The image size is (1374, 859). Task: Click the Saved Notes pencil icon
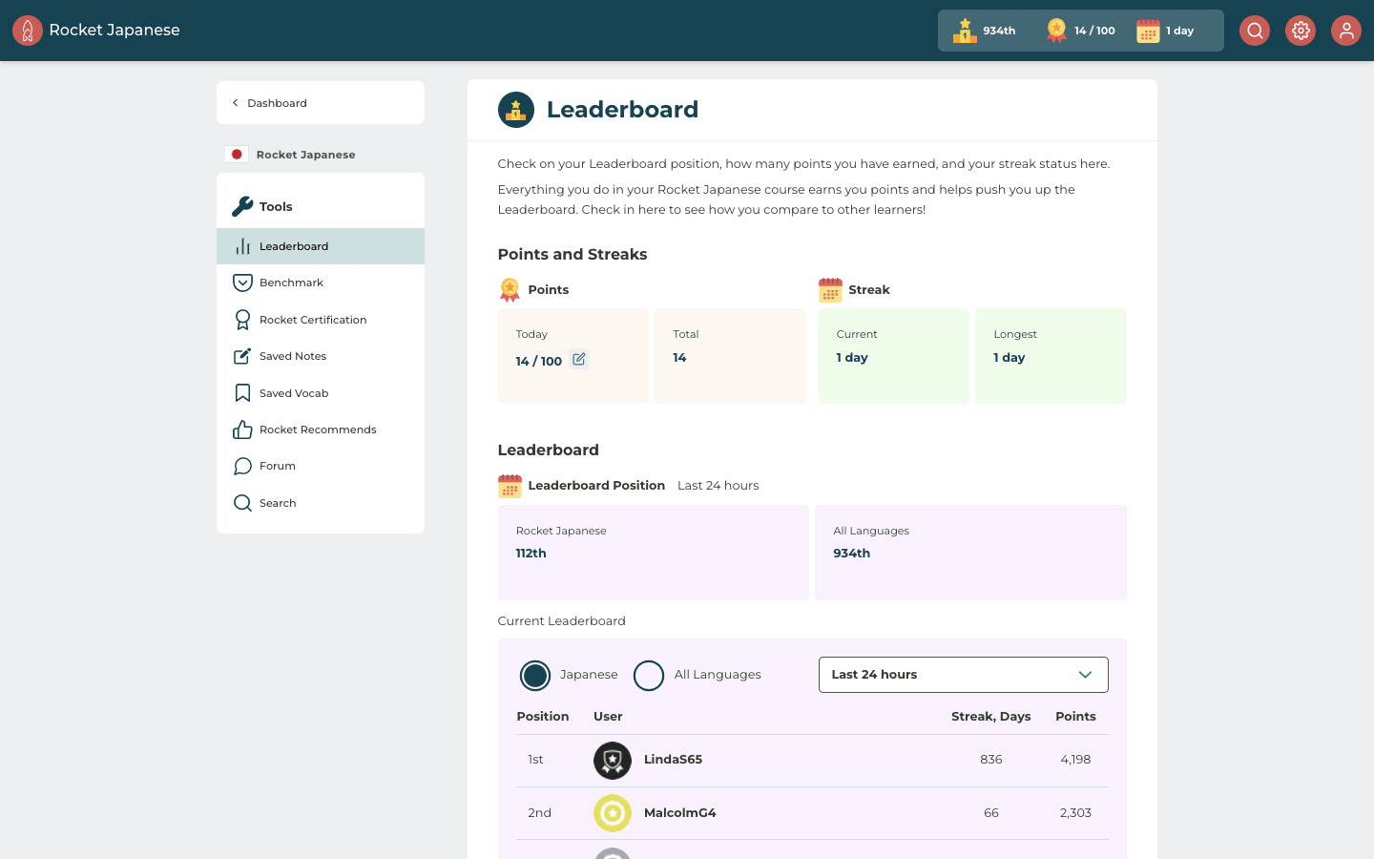242,356
